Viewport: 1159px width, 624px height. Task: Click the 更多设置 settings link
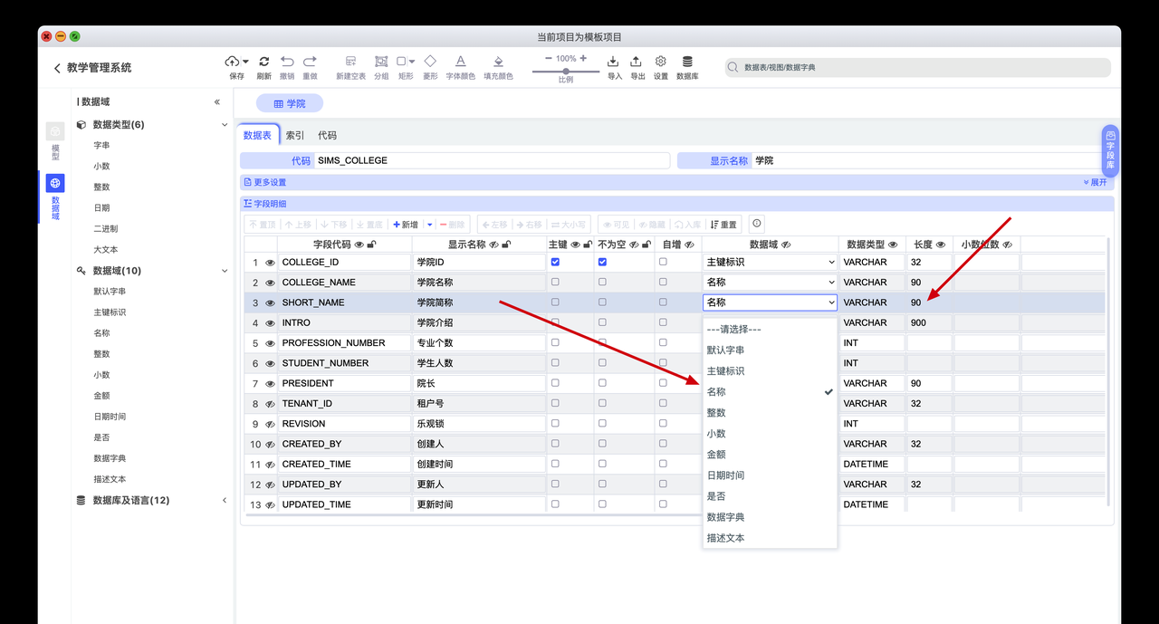[x=272, y=182]
